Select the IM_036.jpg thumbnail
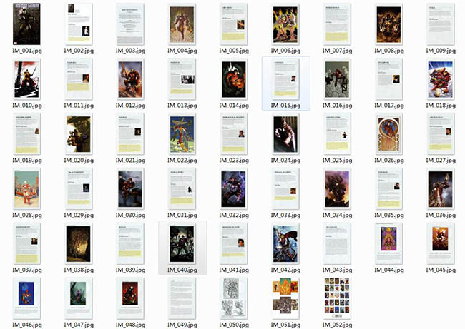 pyautogui.click(x=441, y=188)
